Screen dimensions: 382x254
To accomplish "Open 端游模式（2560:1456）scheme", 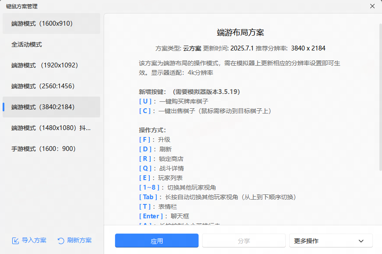I will point(51,86).
